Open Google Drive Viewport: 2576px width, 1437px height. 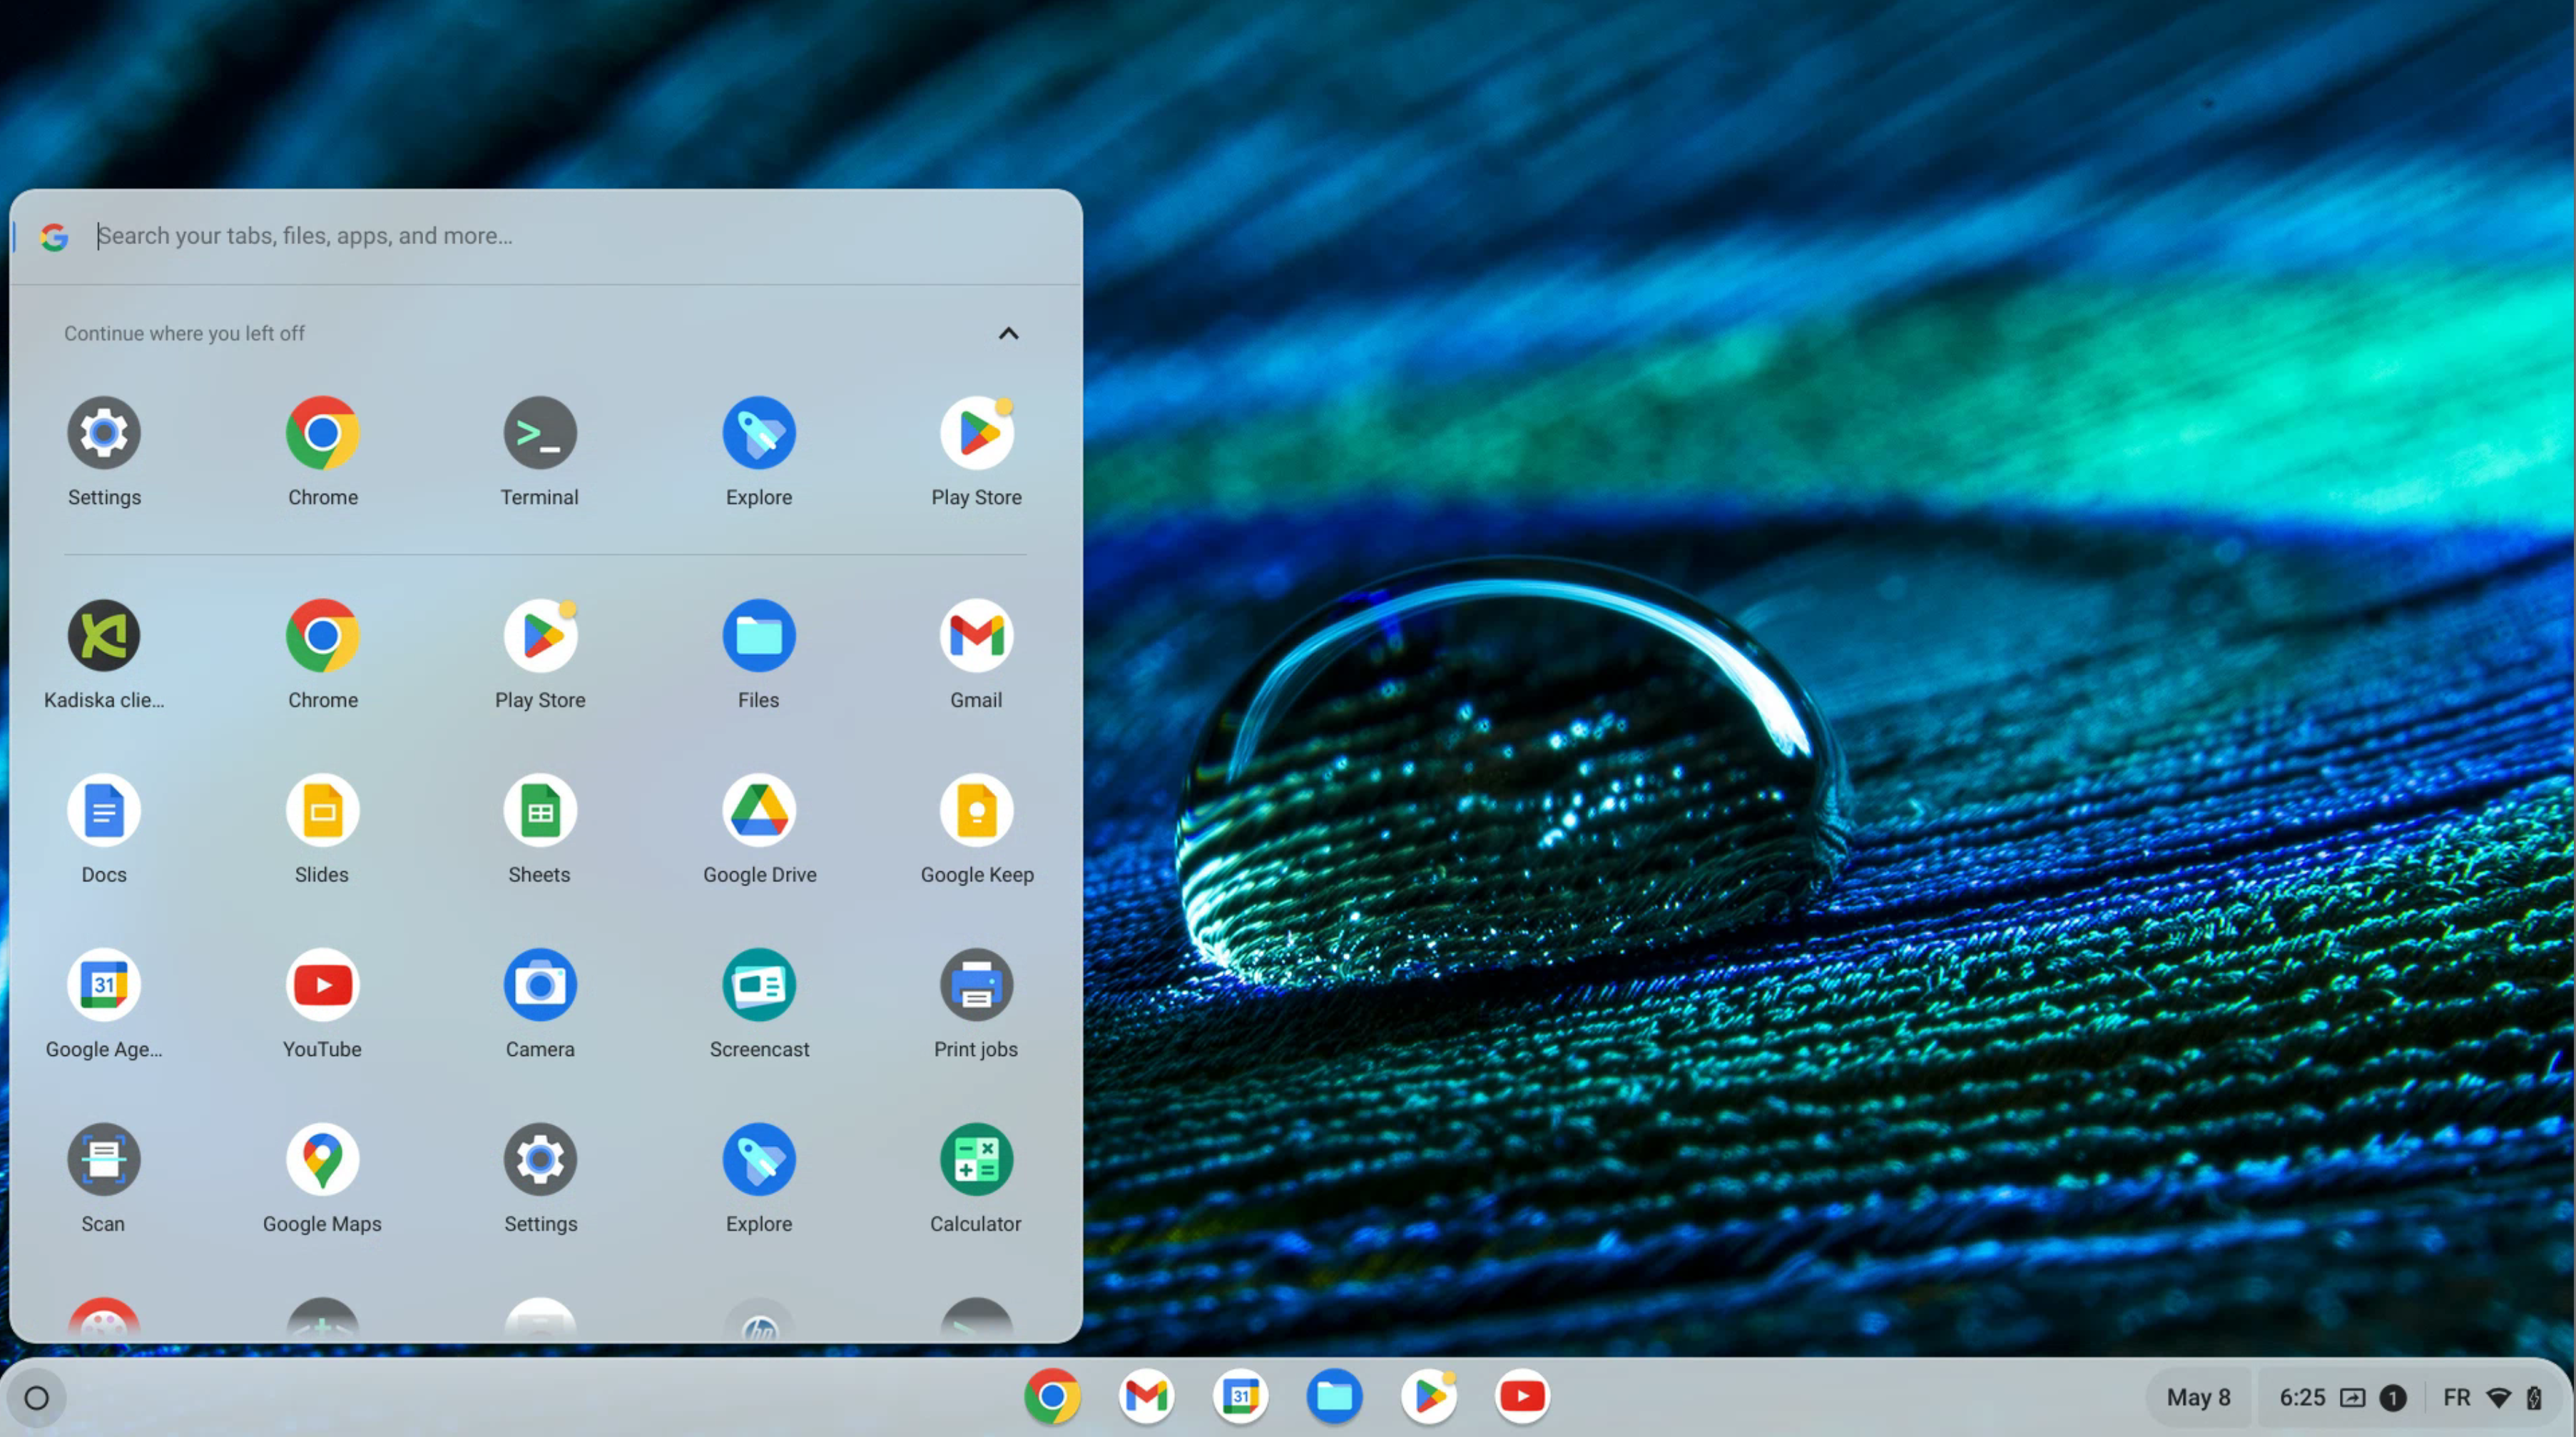(759, 811)
